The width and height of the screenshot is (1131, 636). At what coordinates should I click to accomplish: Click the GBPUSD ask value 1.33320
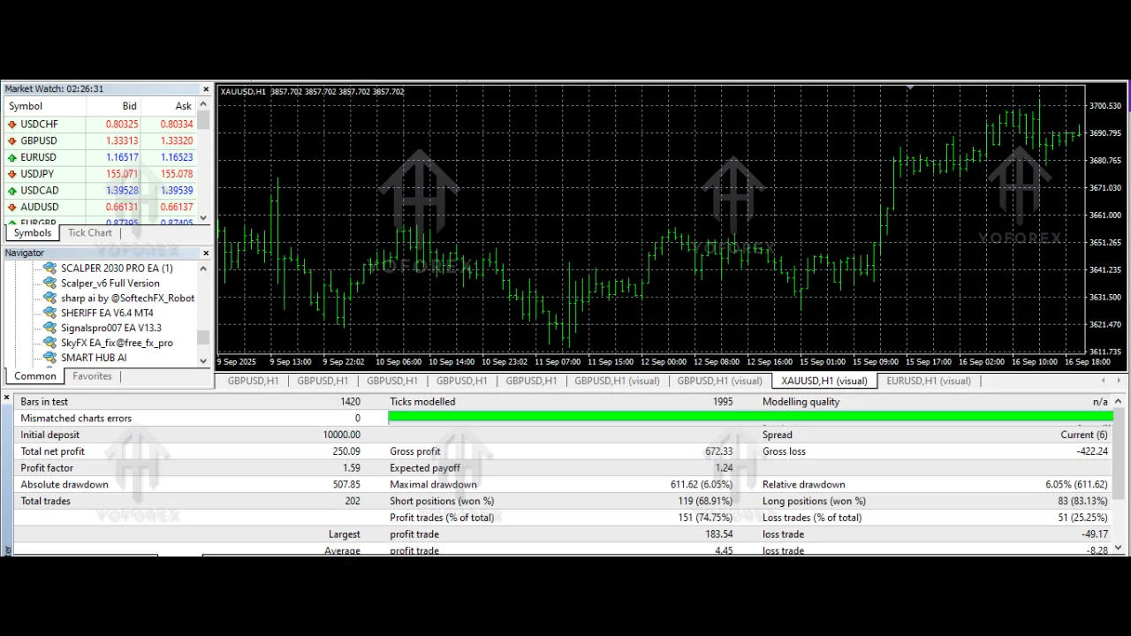click(177, 140)
